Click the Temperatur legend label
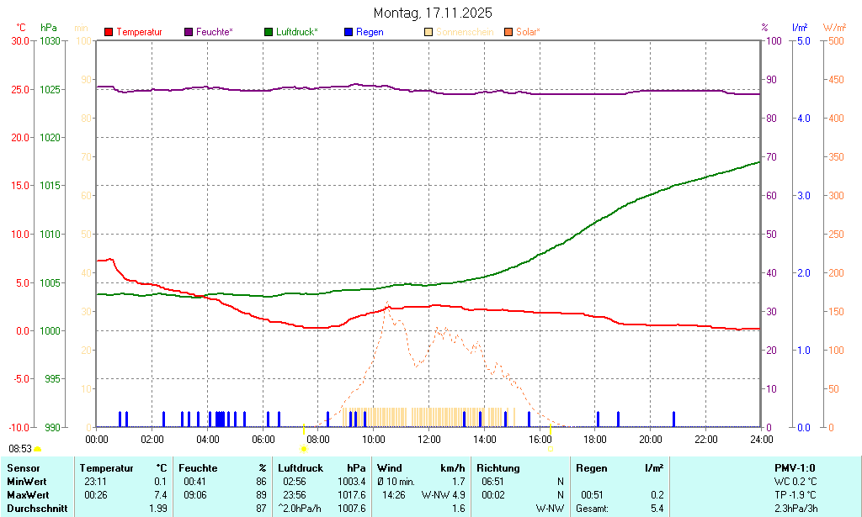 click(x=139, y=32)
